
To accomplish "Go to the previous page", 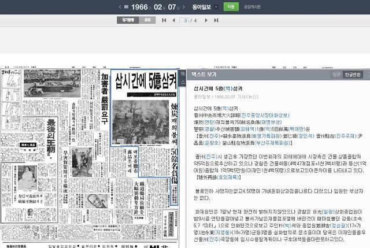I will point(174,20).
